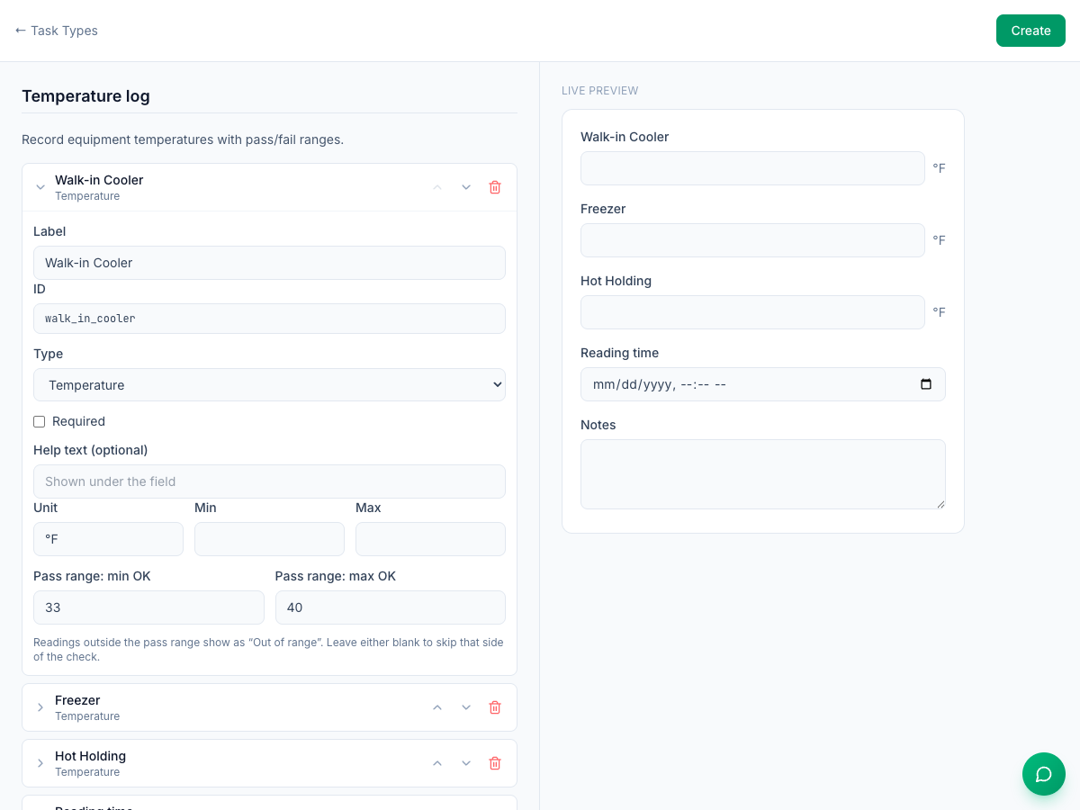This screenshot has width=1080, height=810.
Task: Edit Pass range min OK value 33
Action: click(148, 607)
